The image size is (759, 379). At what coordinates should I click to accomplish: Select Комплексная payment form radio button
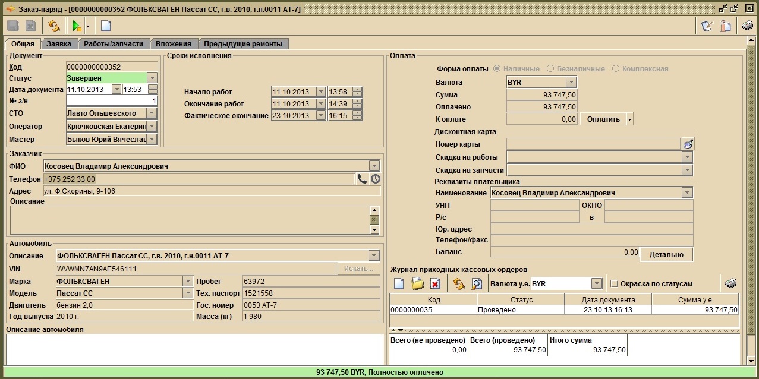point(616,68)
